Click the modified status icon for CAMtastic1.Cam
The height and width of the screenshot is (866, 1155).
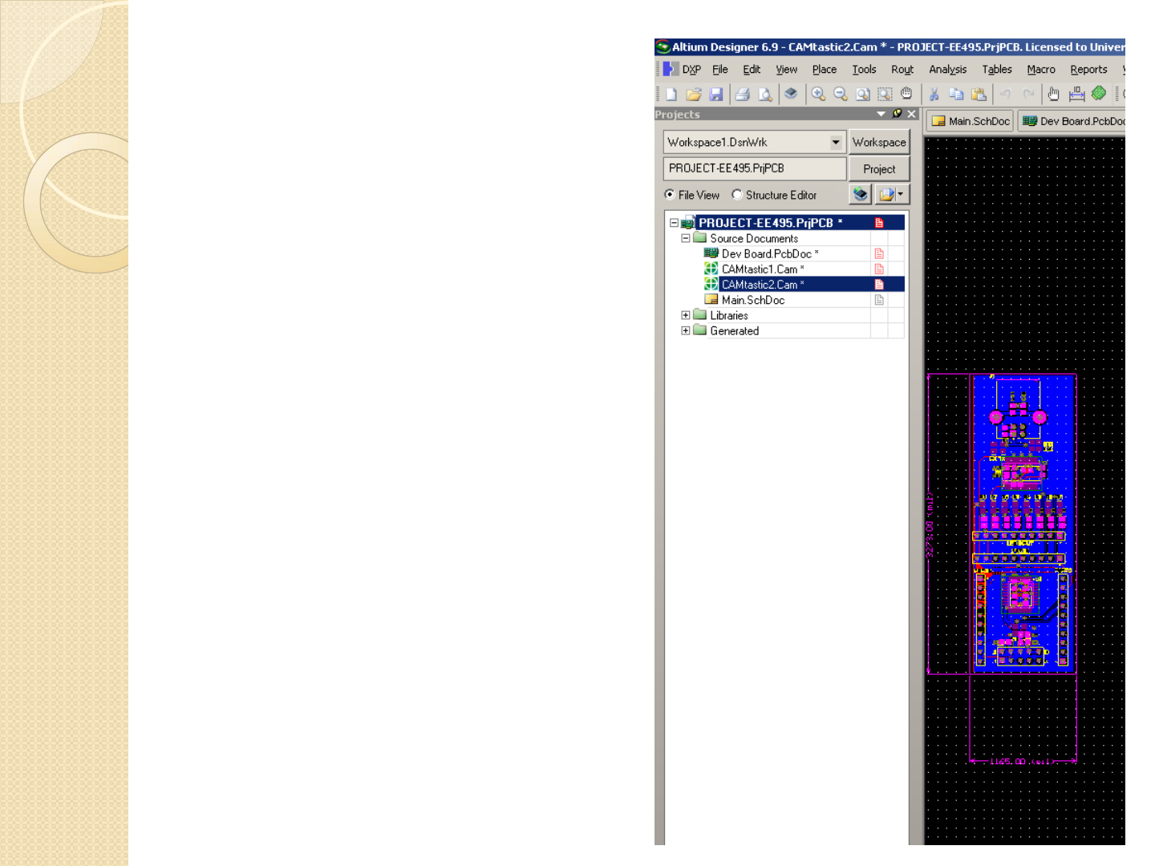pyautogui.click(x=879, y=269)
